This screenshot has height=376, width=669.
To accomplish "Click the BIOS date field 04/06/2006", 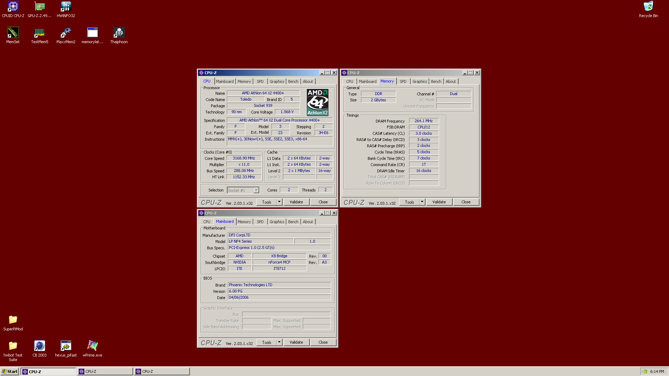I will click(x=279, y=297).
